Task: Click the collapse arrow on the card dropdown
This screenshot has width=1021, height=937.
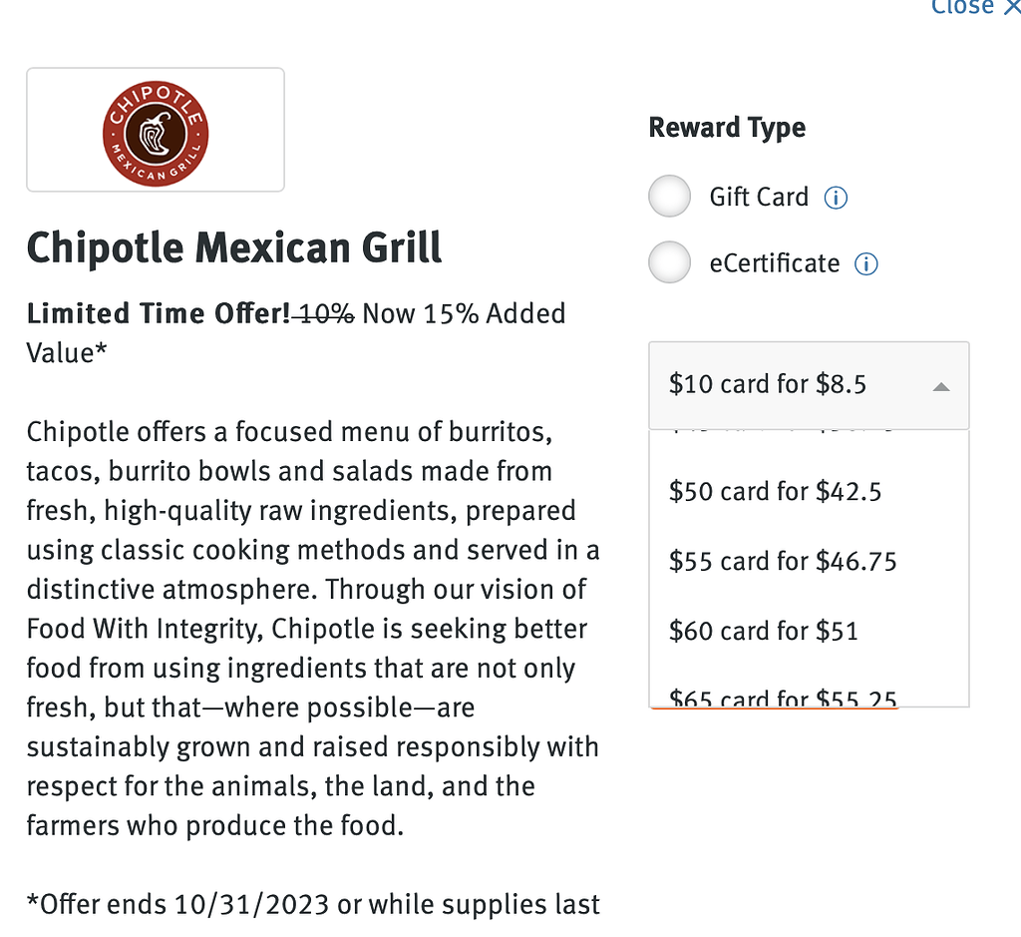Action: (x=941, y=385)
